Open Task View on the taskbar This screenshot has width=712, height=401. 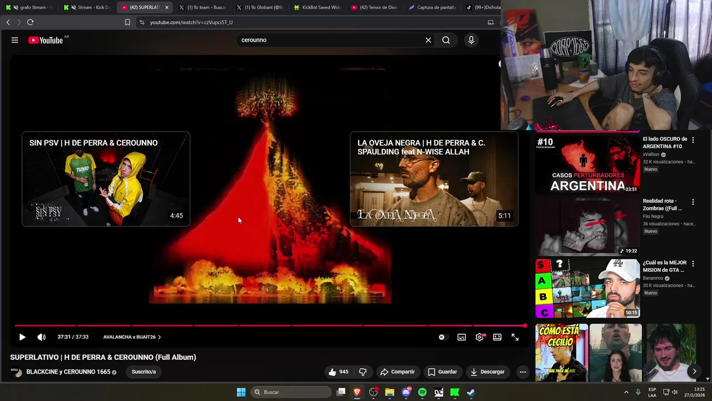click(x=341, y=392)
